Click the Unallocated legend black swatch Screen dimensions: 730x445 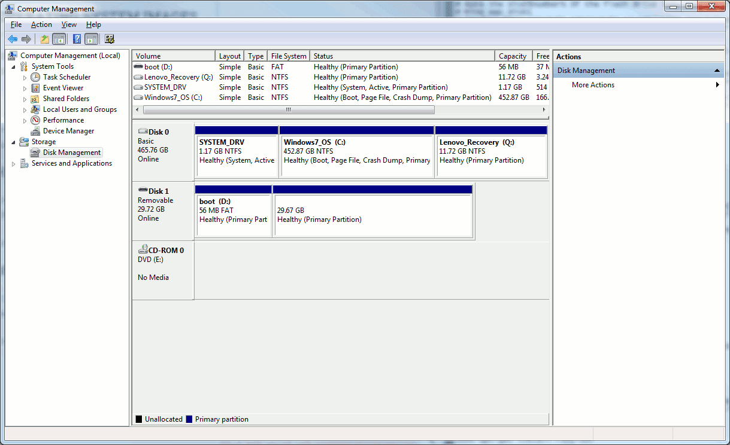click(x=139, y=419)
